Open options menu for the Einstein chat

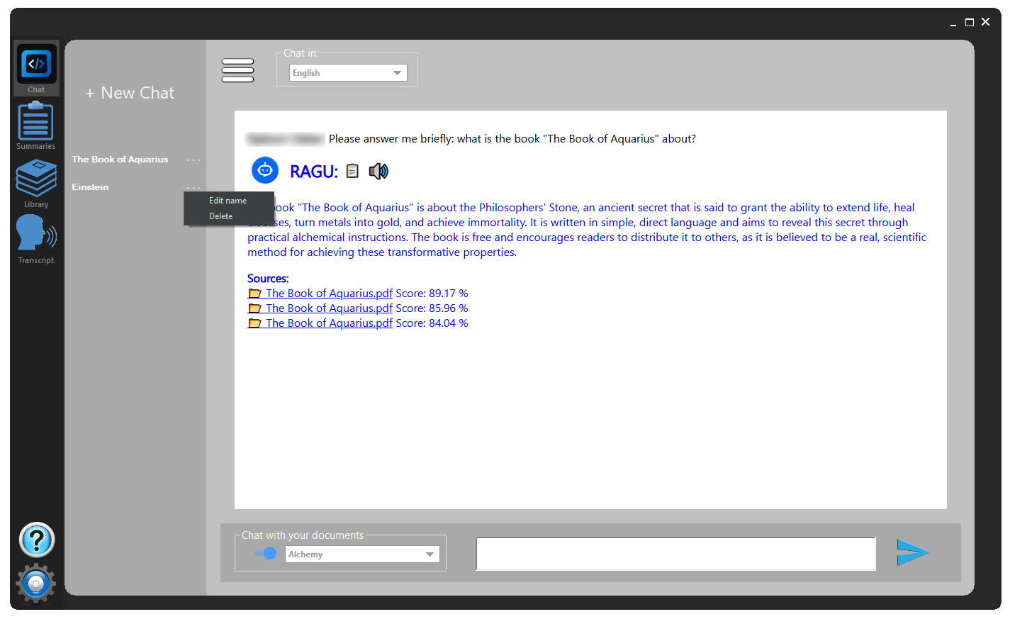pyautogui.click(x=193, y=186)
